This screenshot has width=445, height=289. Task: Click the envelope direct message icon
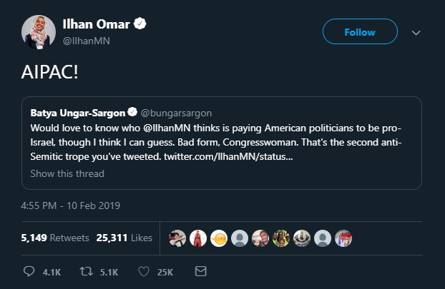[200, 272]
